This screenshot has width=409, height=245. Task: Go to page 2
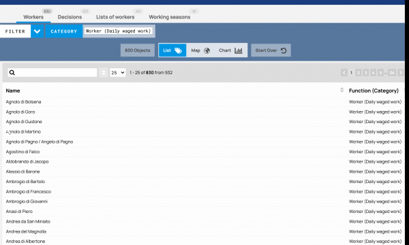[x=359, y=73]
